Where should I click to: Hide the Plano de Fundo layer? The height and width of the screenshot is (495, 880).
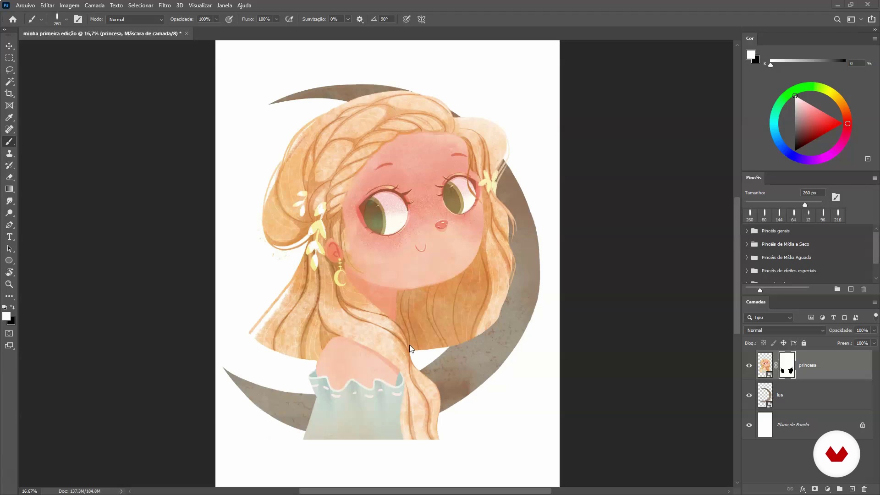tap(749, 425)
